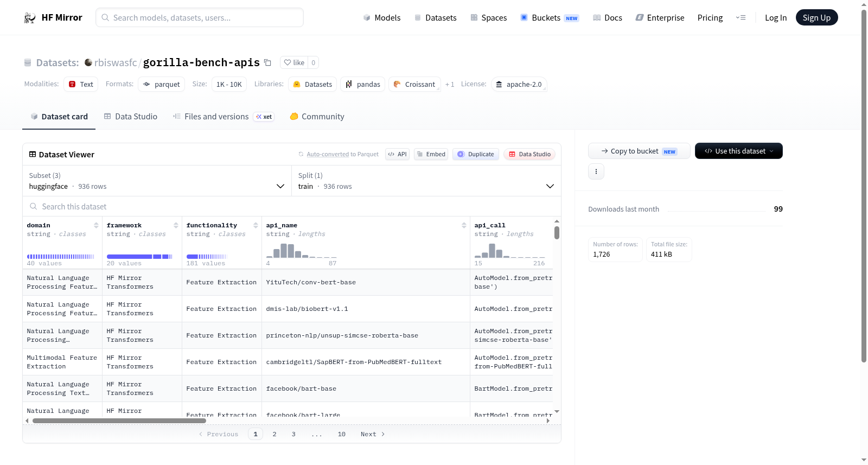Click the Log In link
Viewport: 868px width, 465px height.
[x=776, y=18]
